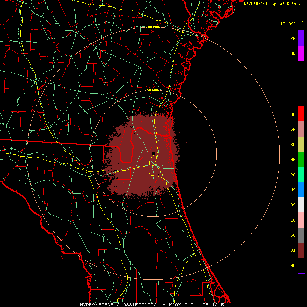Click the 100 NMI range ring label

(x=153, y=27)
